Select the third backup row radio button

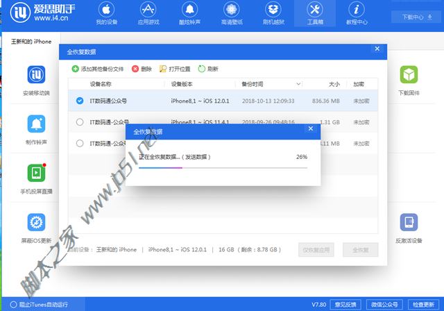(x=80, y=143)
